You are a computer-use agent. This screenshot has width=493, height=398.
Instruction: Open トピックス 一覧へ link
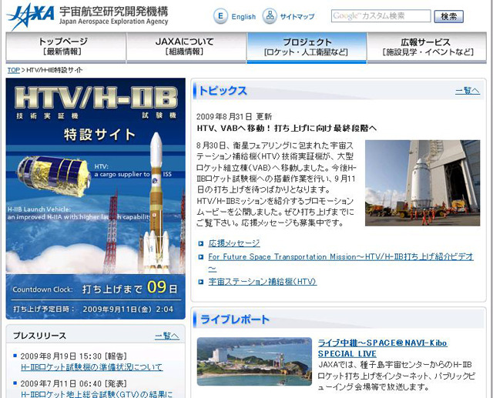click(x=468, y=91)
